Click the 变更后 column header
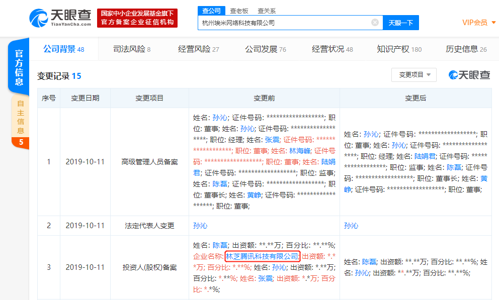This screenshot has height=300, width=499. tap(415, 98)
